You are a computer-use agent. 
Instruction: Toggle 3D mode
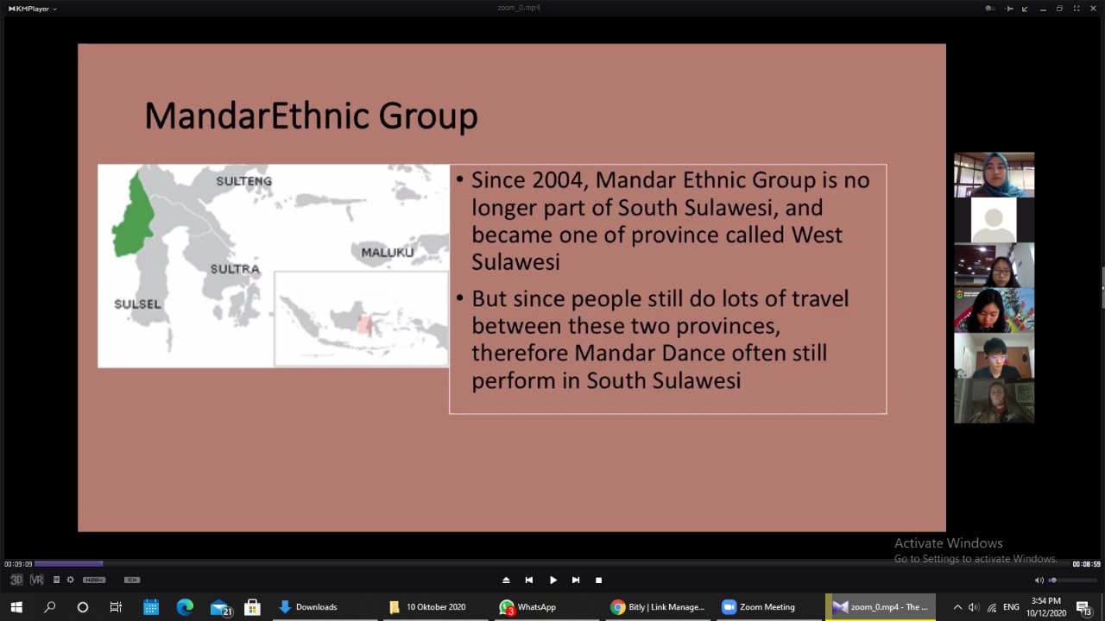[16, 580]
